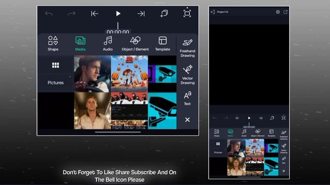This screenshot has width=330, height=185.
Task: Pick large cyan camera image in phone view
Action: pyautogui.click(x=271, y=166)
